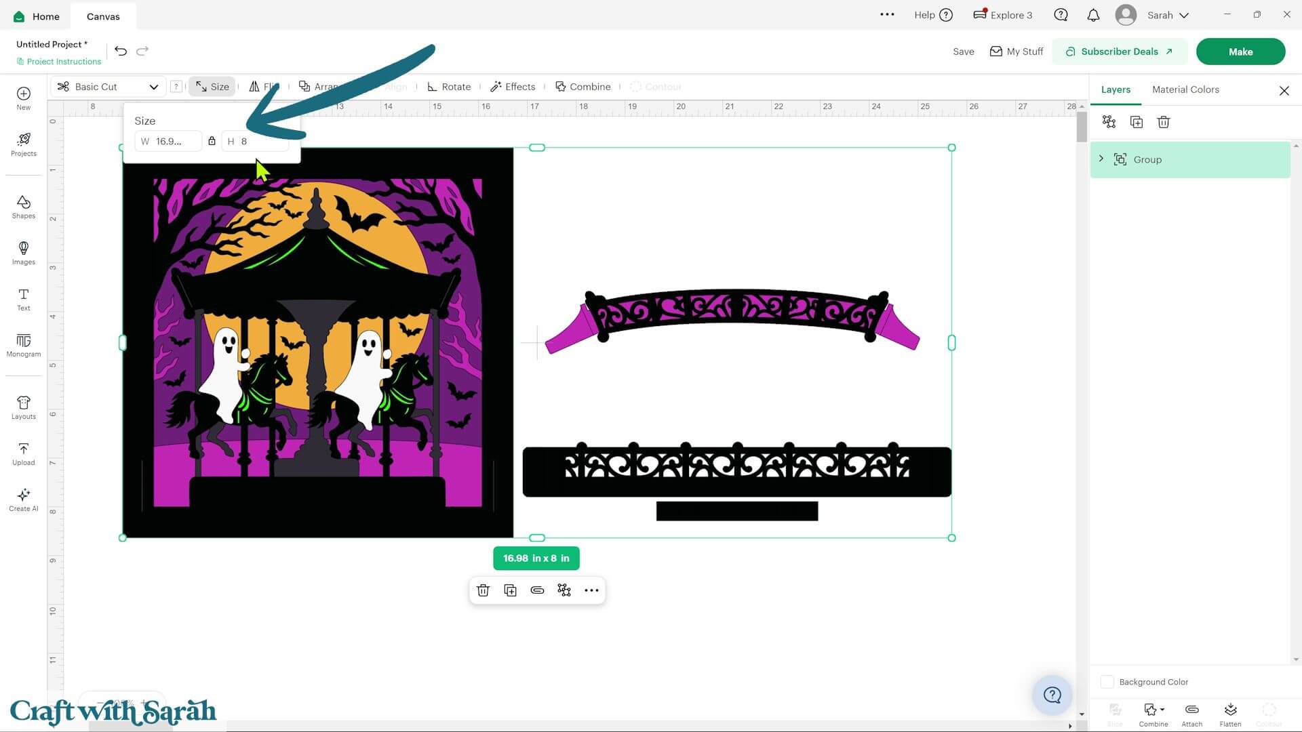The width and height of the screenshot is (1302, 732).
Task: Open the Sarah account menu
Action: click(x=1152, y=15)
